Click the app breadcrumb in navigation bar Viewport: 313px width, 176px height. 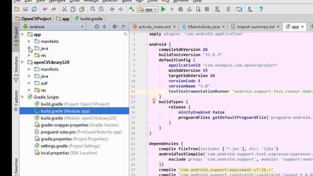63,19
